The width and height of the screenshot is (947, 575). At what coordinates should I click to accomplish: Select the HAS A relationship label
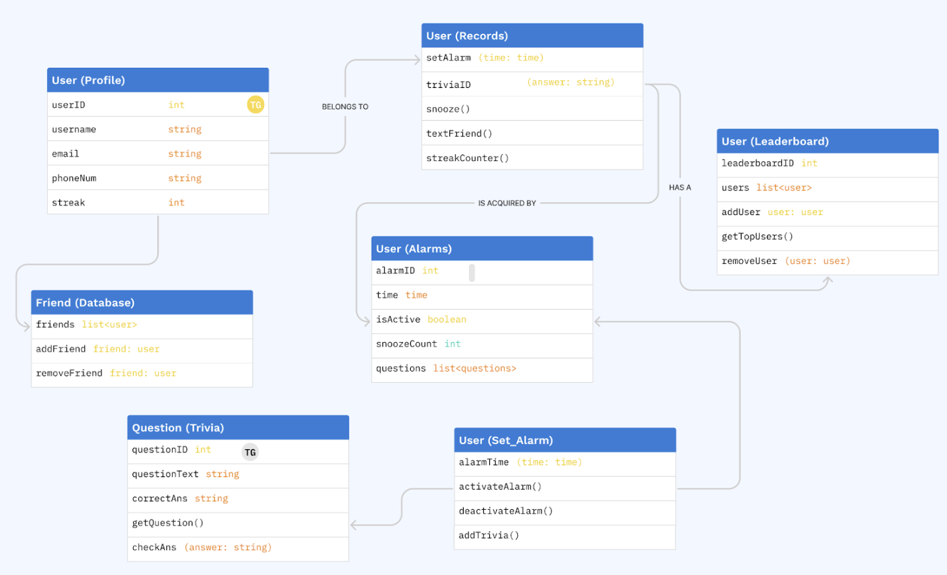[x=680, y=187]
